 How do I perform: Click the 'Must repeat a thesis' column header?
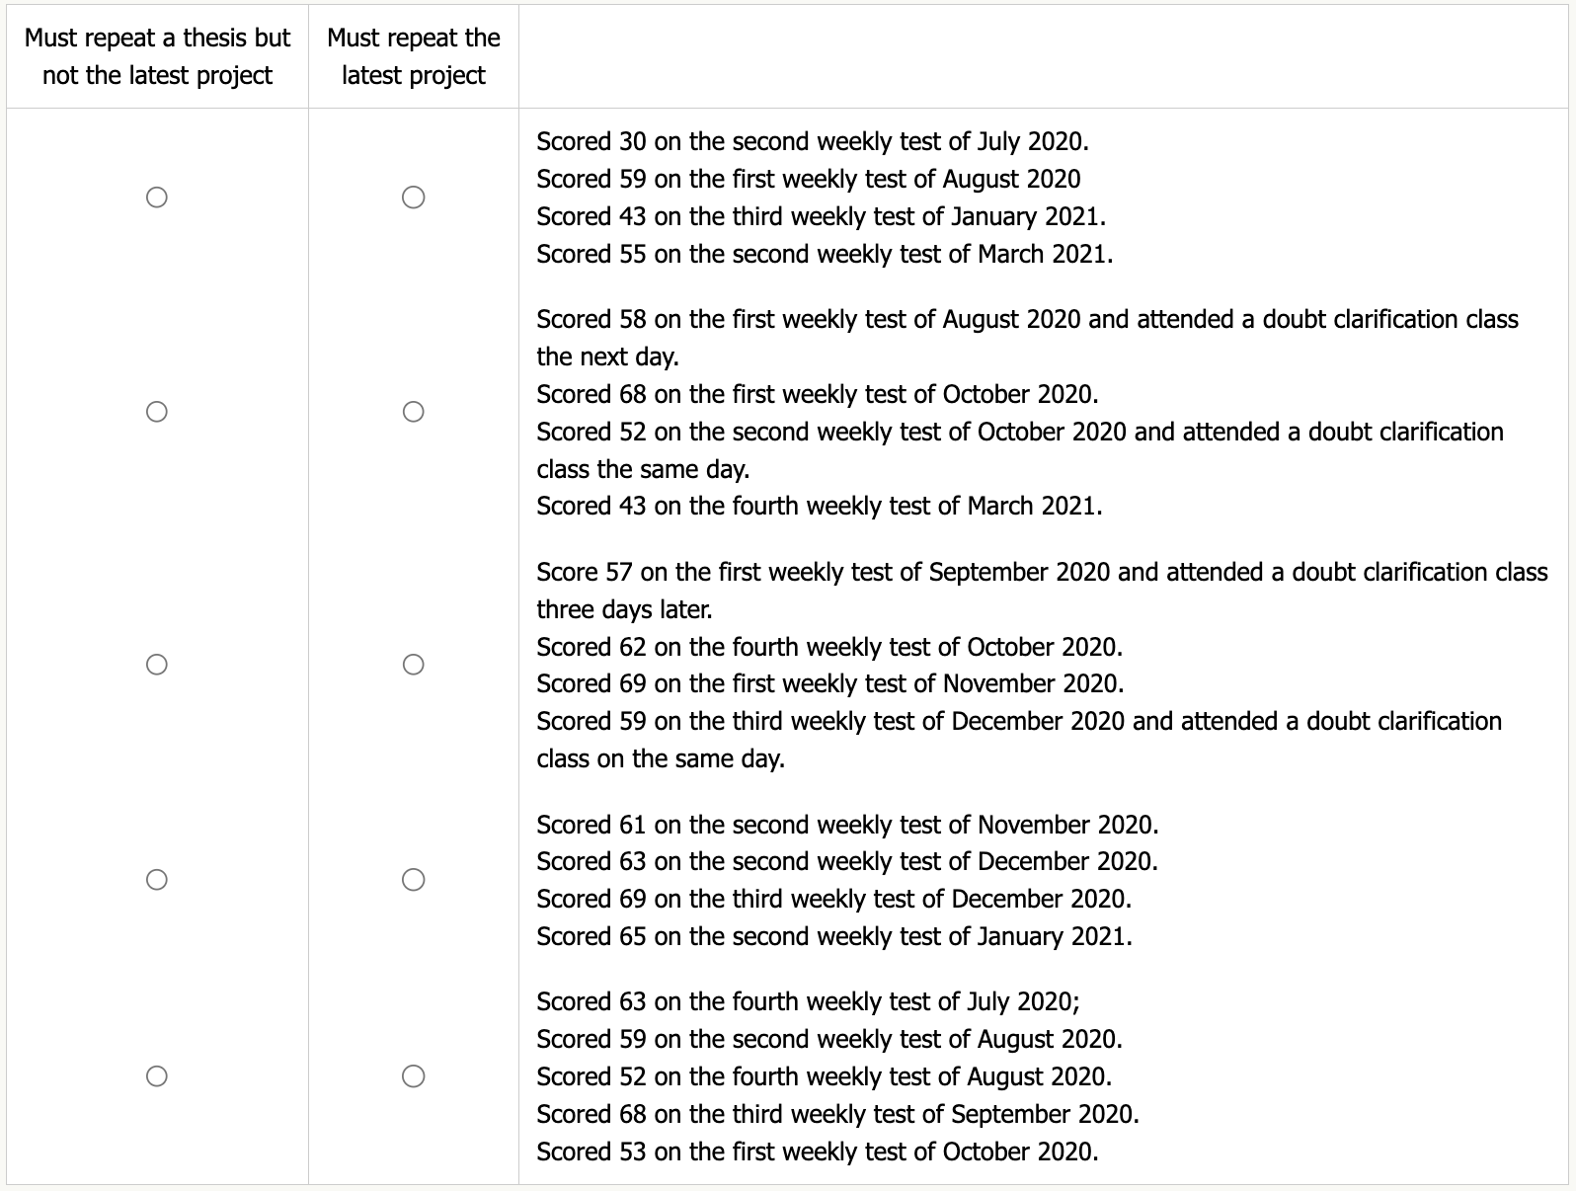pos(157,56)
